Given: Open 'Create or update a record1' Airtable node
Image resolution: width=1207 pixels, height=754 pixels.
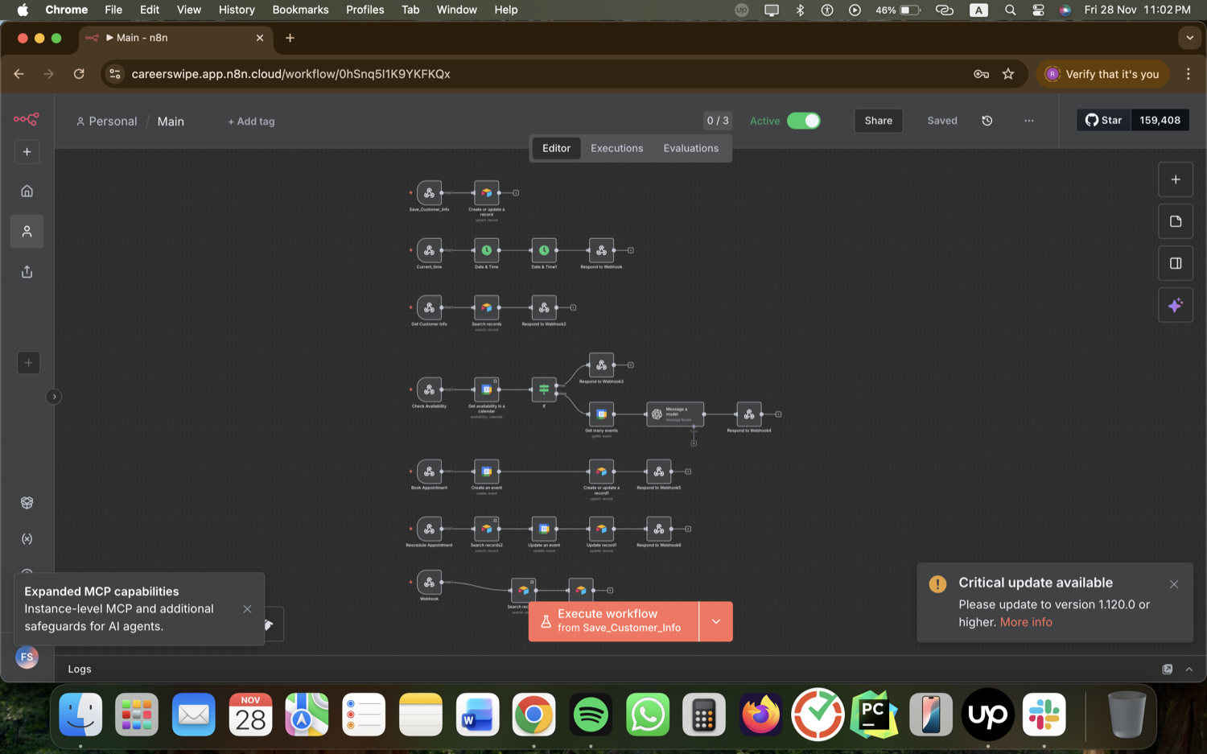Looking at the screenshot, I should tap(601, 472).
